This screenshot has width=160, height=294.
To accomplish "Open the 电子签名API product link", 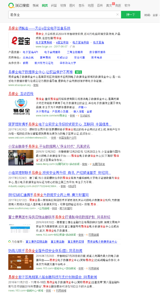I will pos(30,52).
